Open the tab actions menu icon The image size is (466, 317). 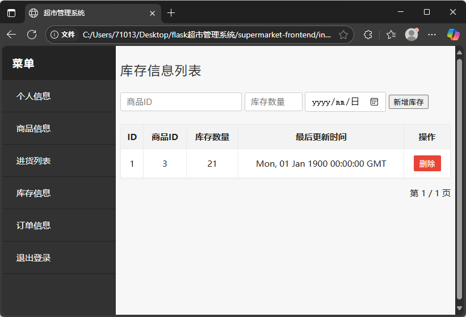coord(11,13)
